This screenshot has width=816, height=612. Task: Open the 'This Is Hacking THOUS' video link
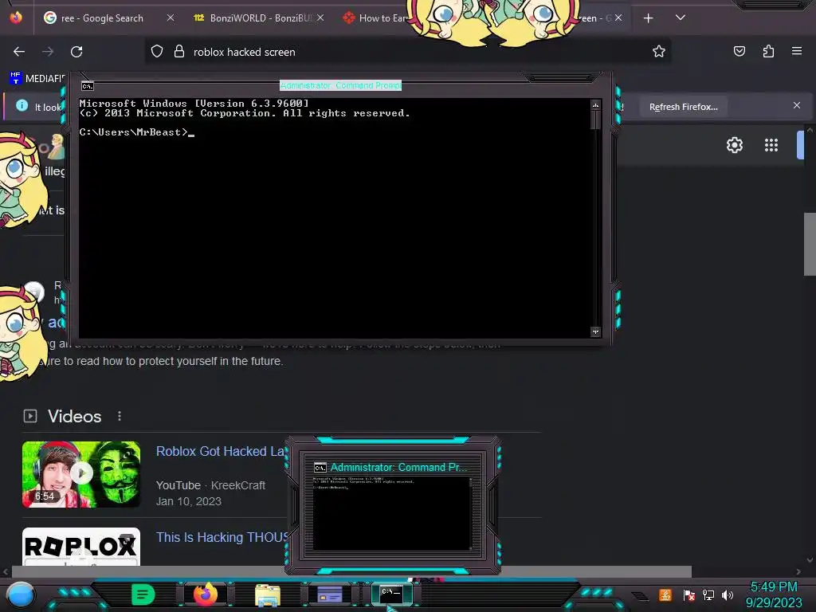tap(222, 537)
